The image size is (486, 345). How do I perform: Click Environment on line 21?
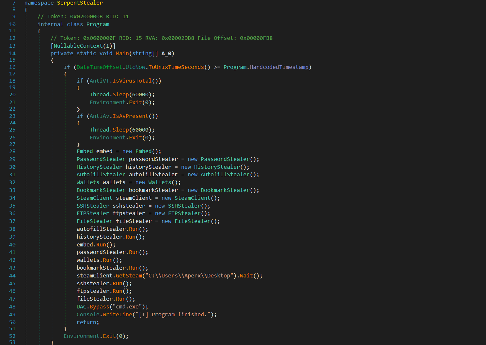click(108, 102)
